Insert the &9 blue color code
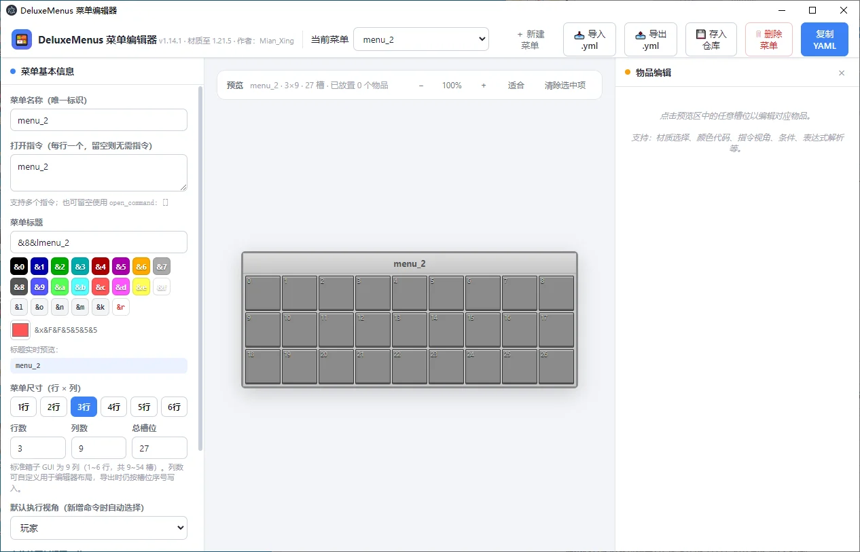This screenshot has height=552, width=860. coord(39,287)
